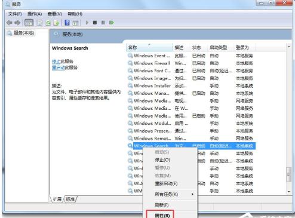Screen dimensions: 295x218
Task: Click the 重启动 link for this service
Action: [x=58, y=67]
